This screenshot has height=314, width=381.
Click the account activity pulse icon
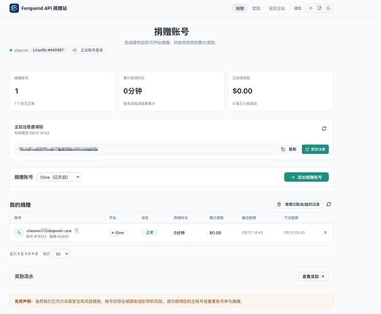tap(19, 232)
